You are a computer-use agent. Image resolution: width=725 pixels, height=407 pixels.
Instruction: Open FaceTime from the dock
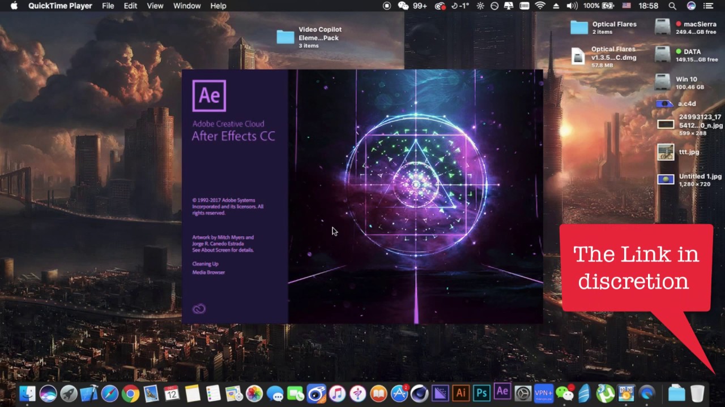(x=296, y=393)
